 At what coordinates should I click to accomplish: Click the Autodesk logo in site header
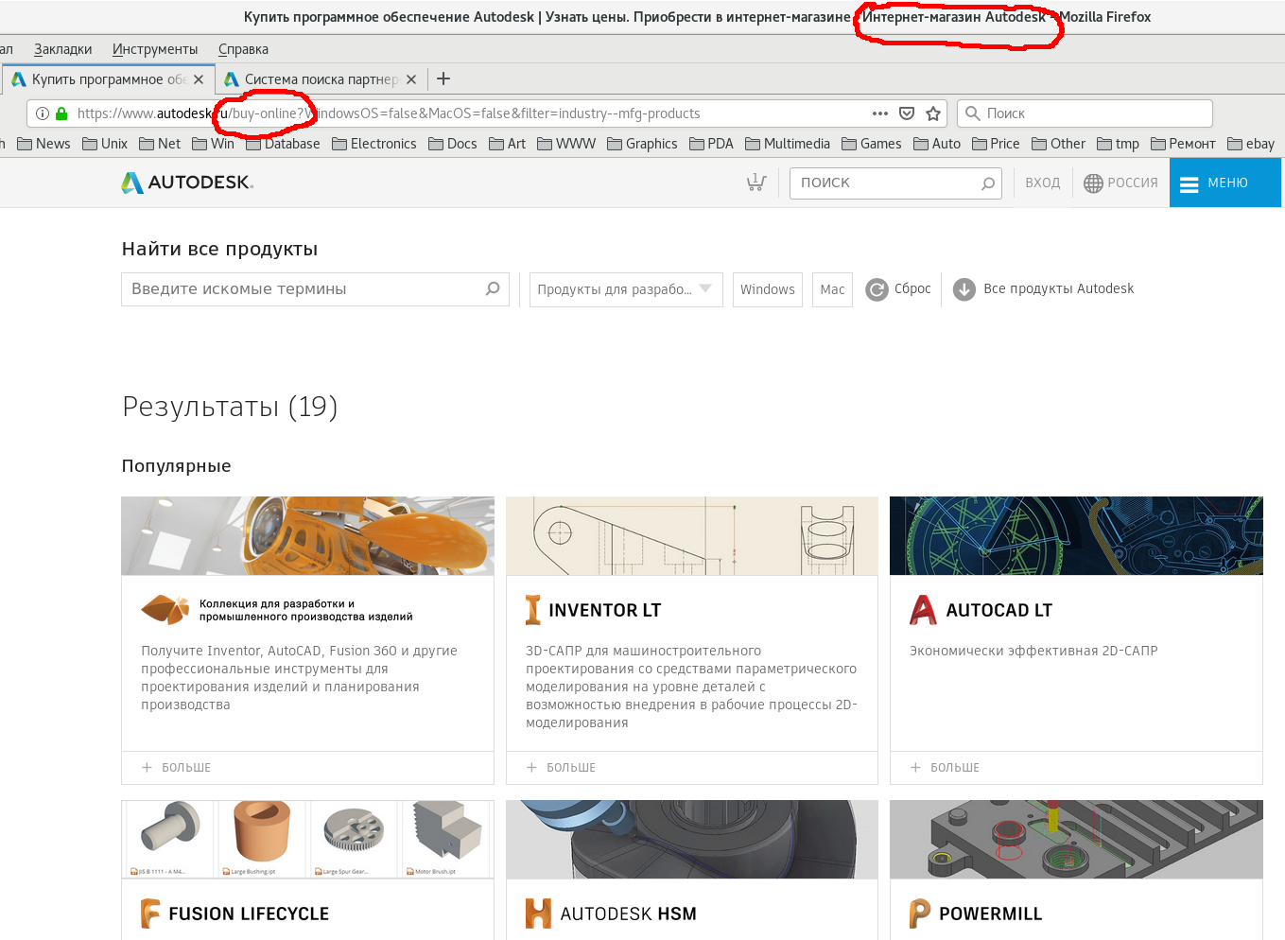pyautogui.click(x=187, y=183)
